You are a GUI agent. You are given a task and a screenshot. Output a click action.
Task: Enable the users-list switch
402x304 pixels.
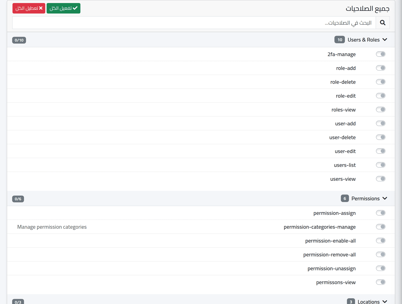pos(381,165)
